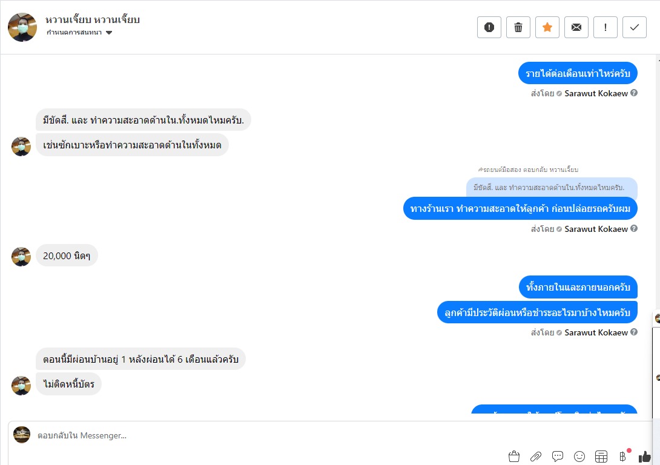
Task: Click the spam report octagon icon
Action: [489, 27]
